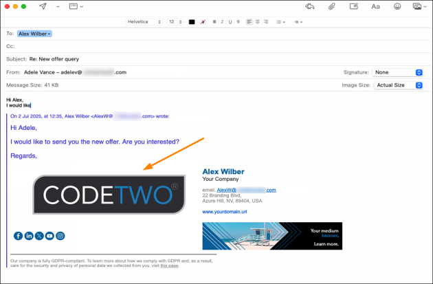Click the LinkedIn social icon
433x284 pixels.
coord(29,236)
